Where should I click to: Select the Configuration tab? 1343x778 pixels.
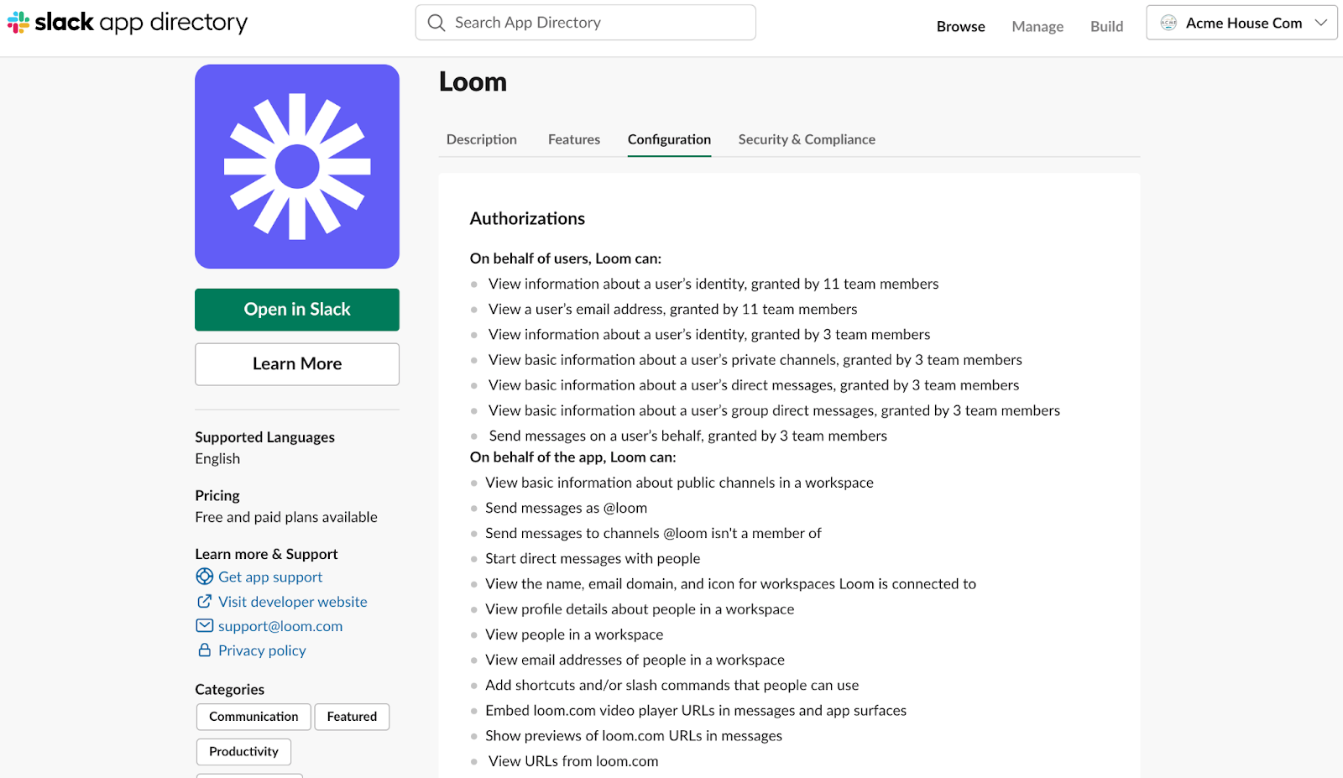pos(669,139)
